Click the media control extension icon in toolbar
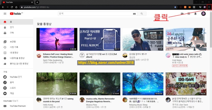The image size is (212, 110). click(x=200, y=7)
